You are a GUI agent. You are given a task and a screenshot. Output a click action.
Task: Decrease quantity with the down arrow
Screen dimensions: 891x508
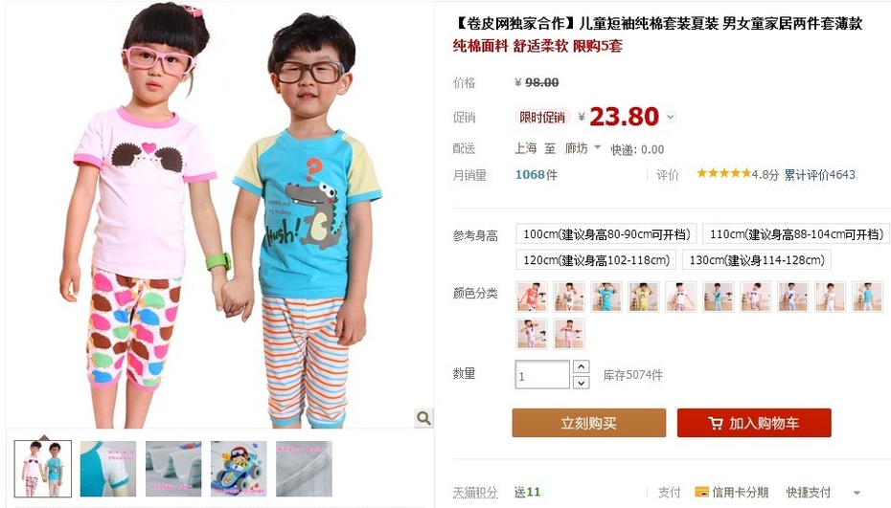pos(581,383)
